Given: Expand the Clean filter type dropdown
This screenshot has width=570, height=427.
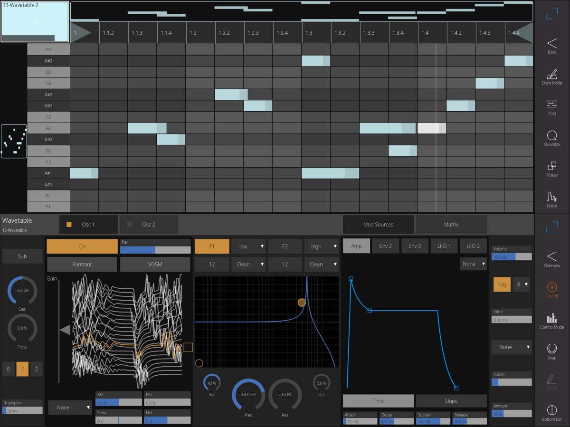Looking at the screenshot, I should coord(248,264).
